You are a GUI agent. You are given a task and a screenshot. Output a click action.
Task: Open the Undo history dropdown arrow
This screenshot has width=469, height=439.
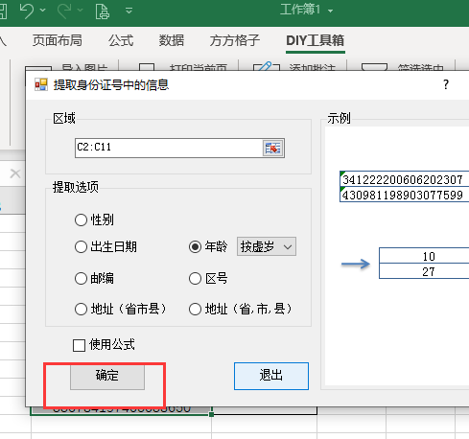42,11
